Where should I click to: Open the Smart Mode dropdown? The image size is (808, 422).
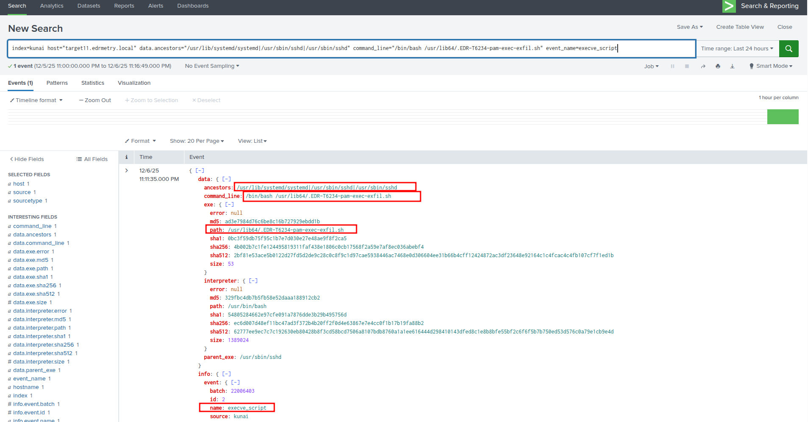[x=770, y=66]
